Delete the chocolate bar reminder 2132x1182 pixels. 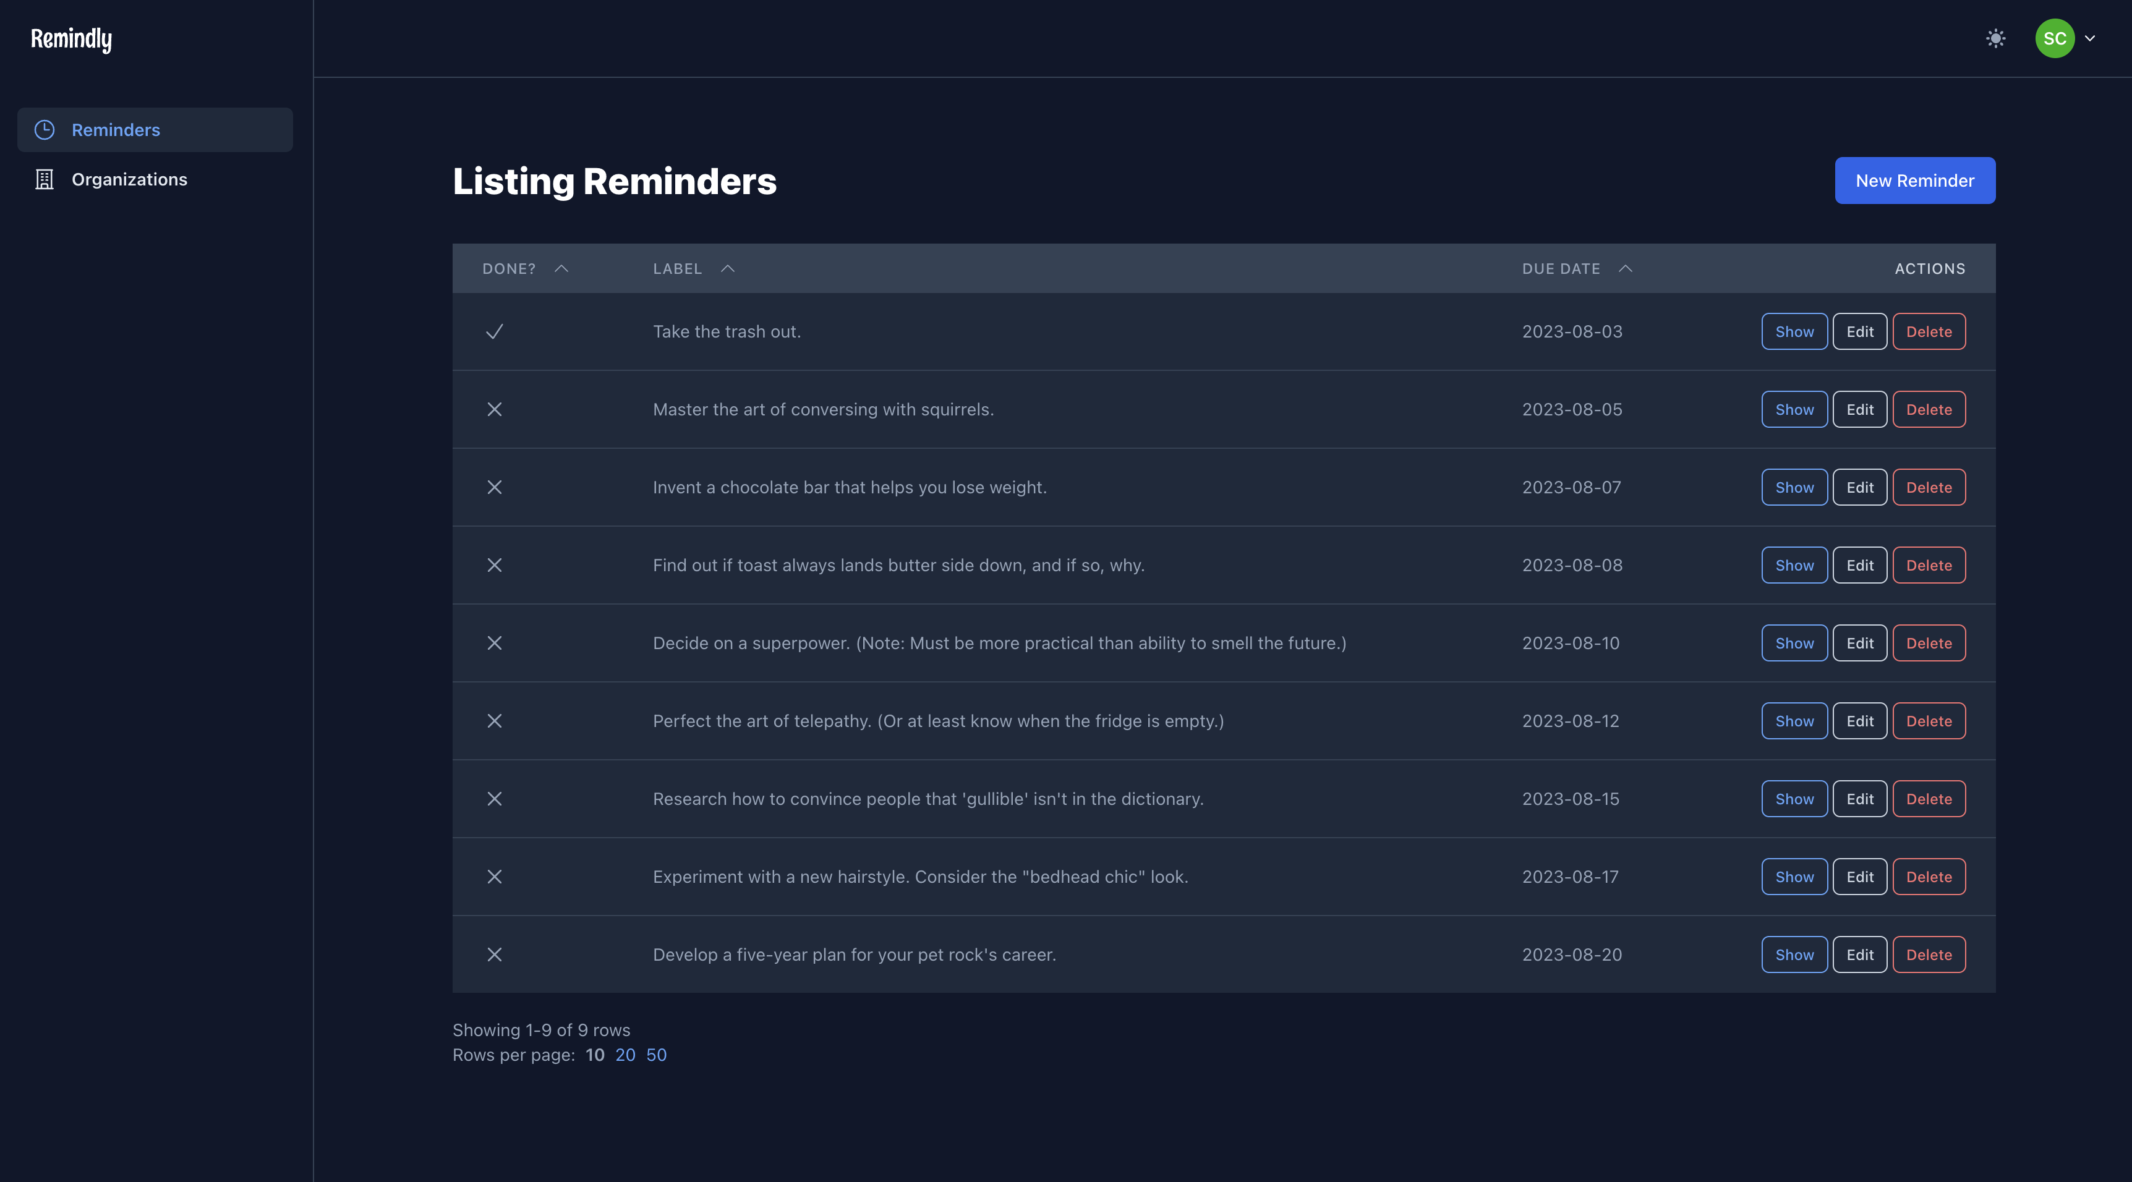tap(1929, 488)
